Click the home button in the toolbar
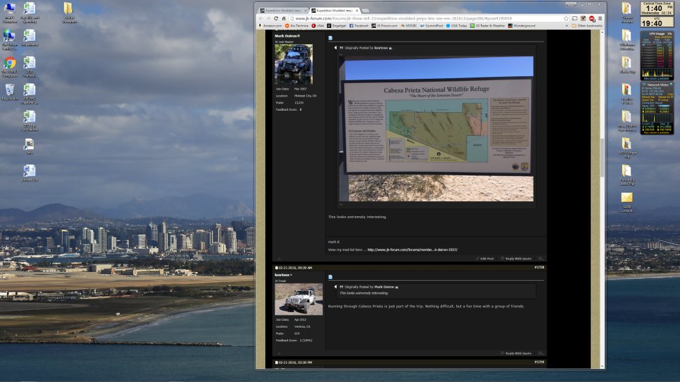This screenshot has height=382, width=680. click(284, 18)
